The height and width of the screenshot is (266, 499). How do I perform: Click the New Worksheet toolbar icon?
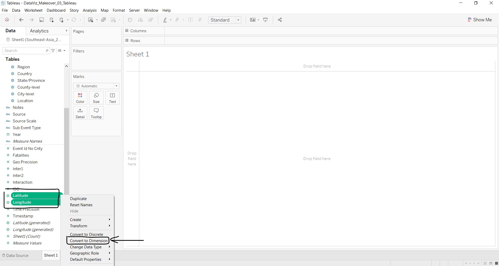coord(91,20)
